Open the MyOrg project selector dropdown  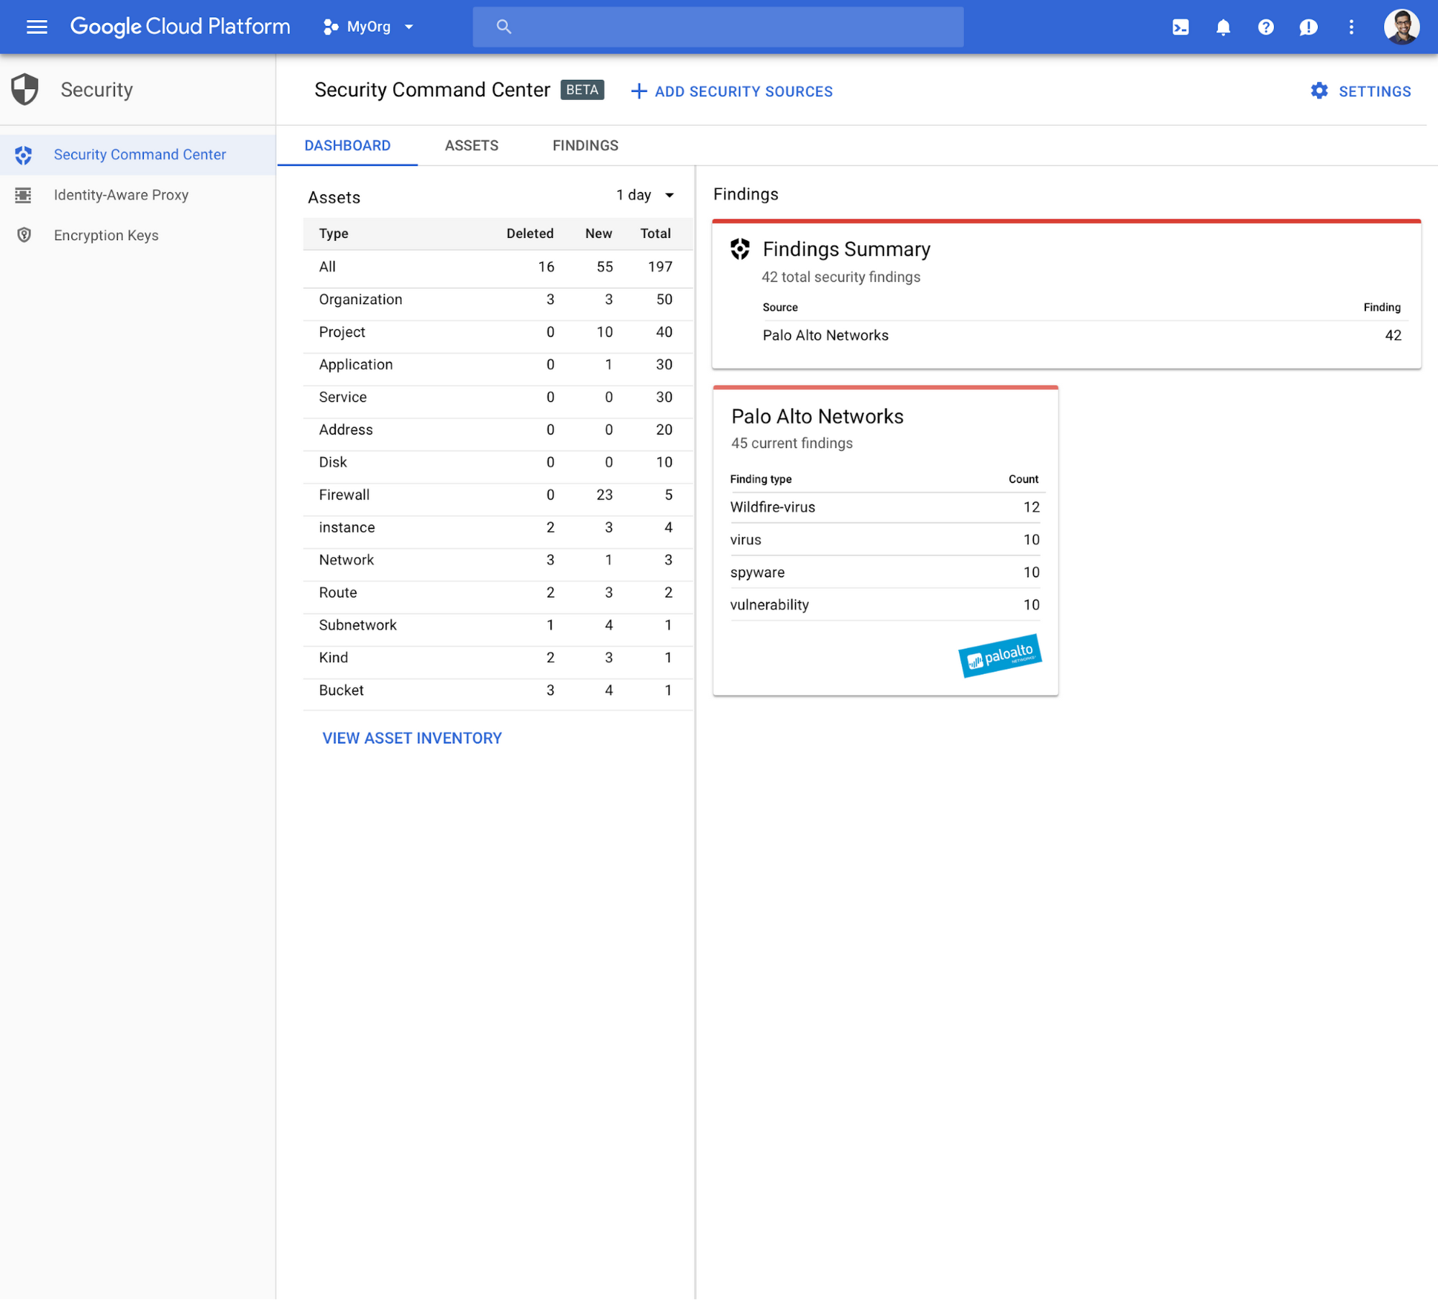369,27
